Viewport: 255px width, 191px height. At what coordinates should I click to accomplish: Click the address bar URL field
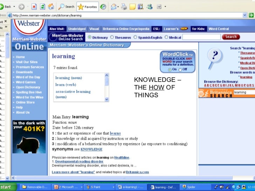(x=125, y=15)
